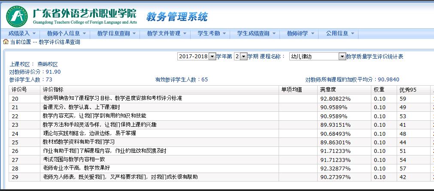434x191 pixels.
Task: Open the 教师评学 menu
Action: tap(300, 33)
